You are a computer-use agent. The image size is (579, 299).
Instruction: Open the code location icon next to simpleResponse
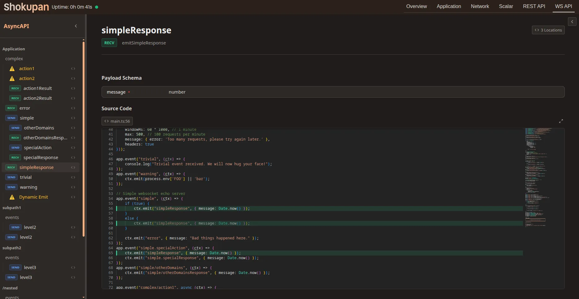click(73, 167)
